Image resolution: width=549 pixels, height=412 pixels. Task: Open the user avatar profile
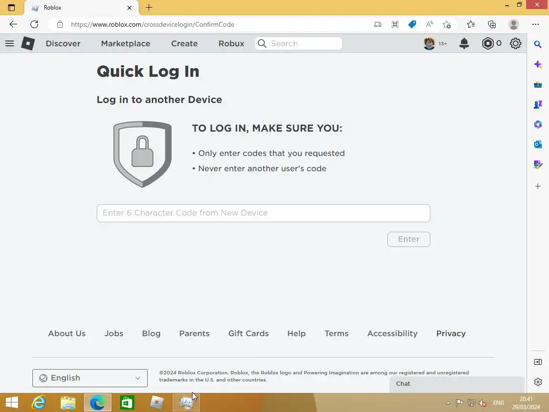pos(429,43)
